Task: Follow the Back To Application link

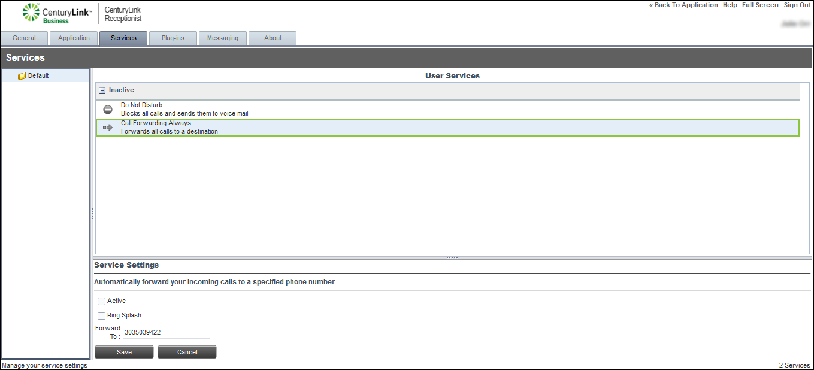Action: (x=683, y=5)
